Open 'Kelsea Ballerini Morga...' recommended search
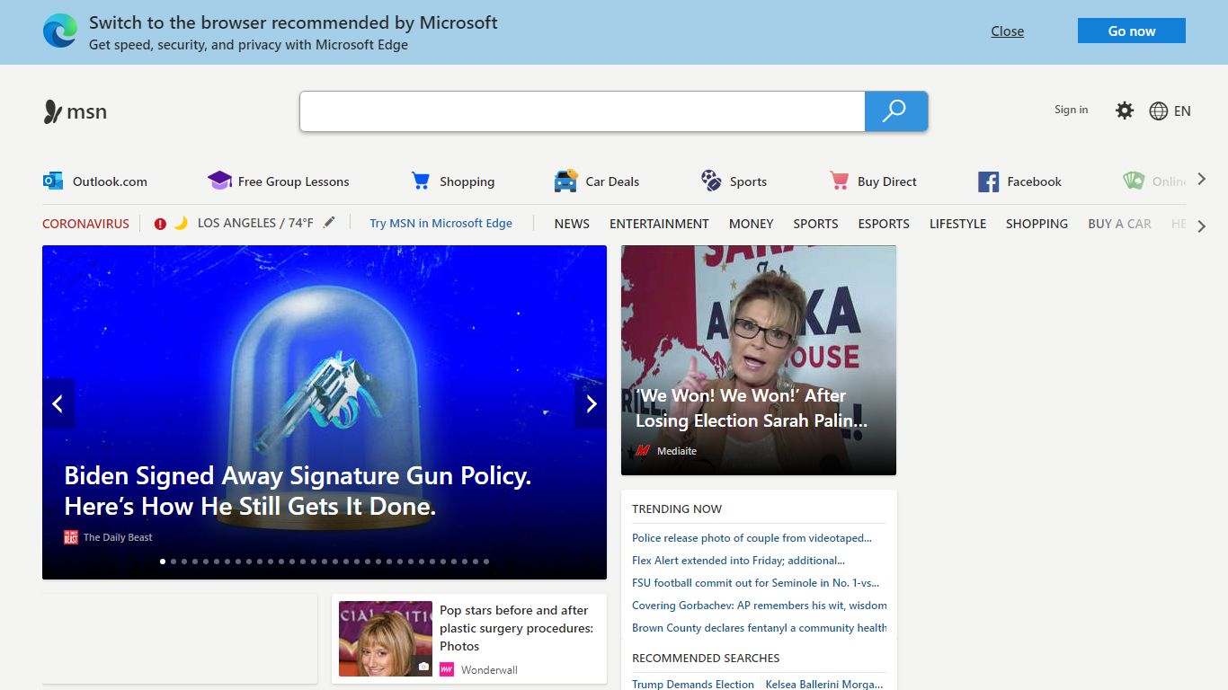The height and width of the screenshot is (690, 1228). [x=824, y=684]
